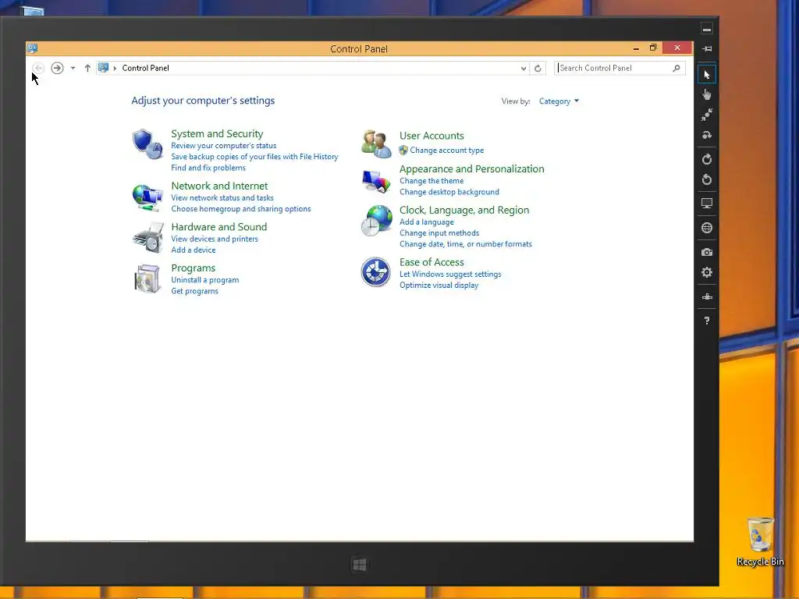Open User Accounts category
Screen dimensions: 799x599
point(431,136)
